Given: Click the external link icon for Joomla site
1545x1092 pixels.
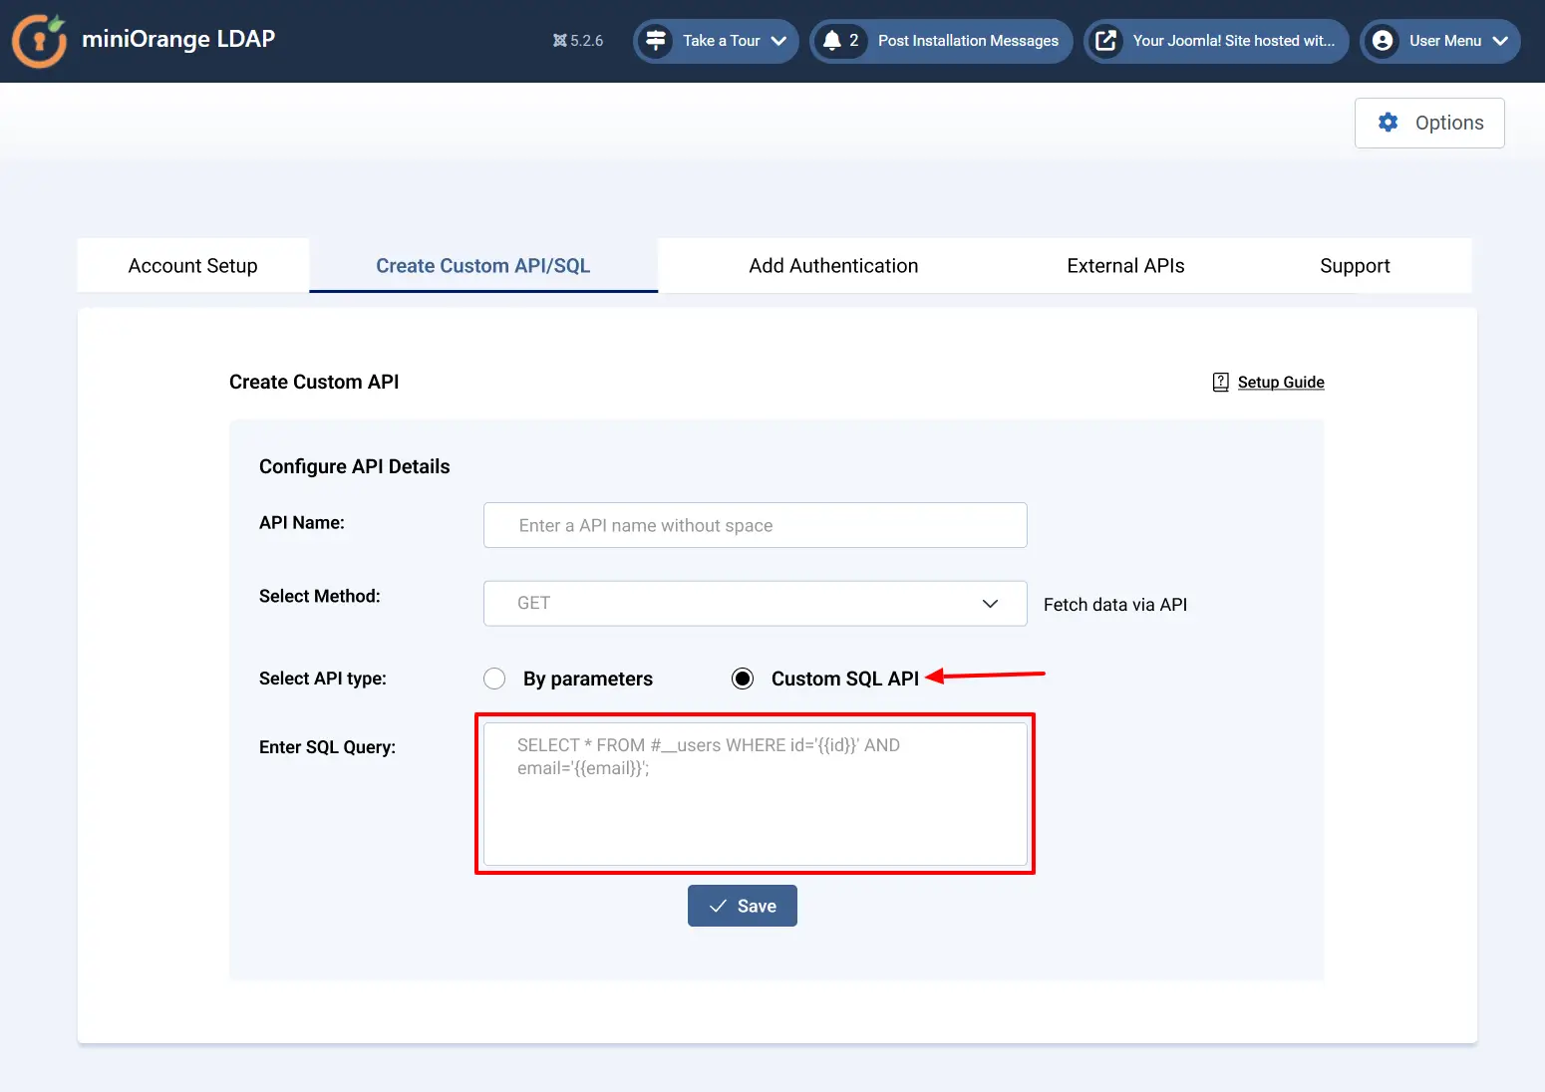Looking at the screenshot, I should (x=1105, y=41).
